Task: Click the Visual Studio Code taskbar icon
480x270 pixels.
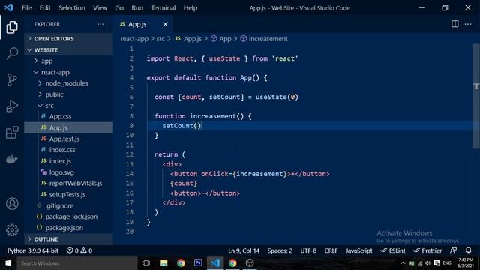Action: coord(215,263)
